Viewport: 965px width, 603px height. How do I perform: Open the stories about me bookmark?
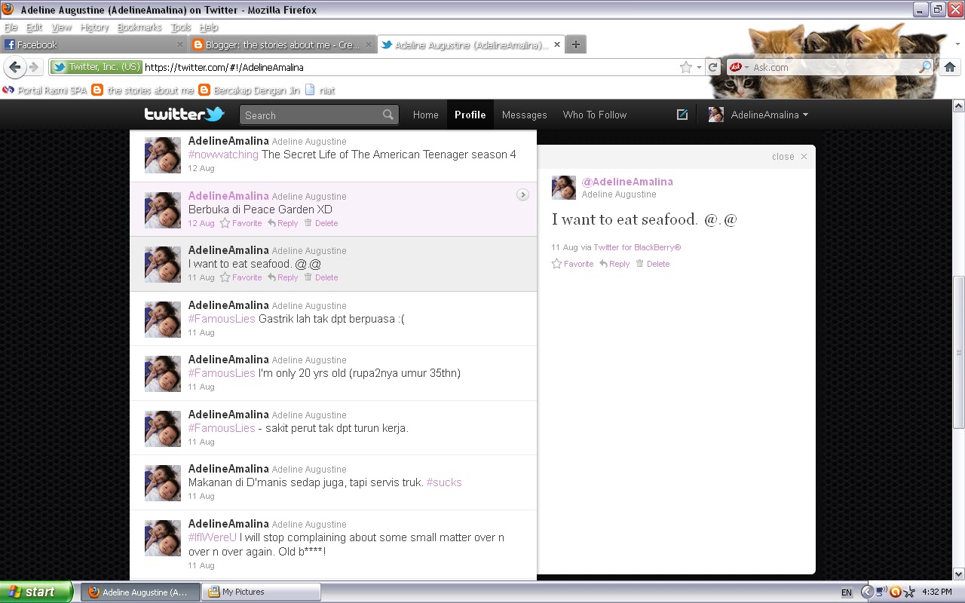click(x=142, y=90)
